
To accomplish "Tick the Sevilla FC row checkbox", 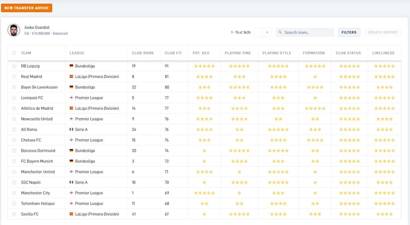I will pyautogui.click(x=14, y=214).
